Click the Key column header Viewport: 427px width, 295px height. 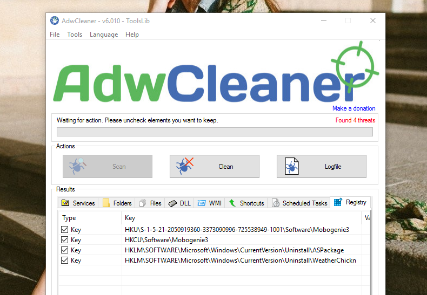(242, 218)
